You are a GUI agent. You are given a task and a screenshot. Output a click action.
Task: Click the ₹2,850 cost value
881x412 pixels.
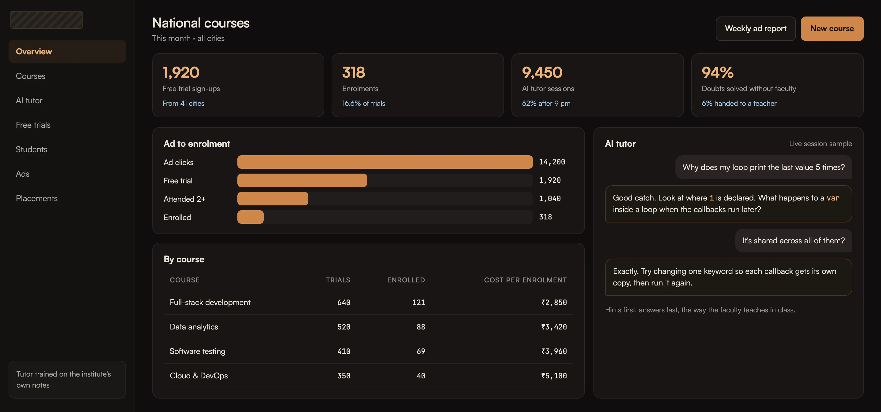[x=554, y=302]
